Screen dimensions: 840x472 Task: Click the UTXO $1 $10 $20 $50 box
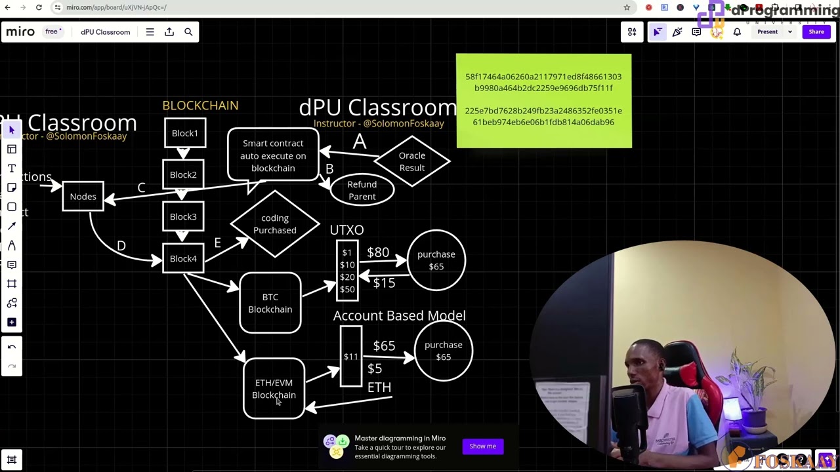[347, 271]
